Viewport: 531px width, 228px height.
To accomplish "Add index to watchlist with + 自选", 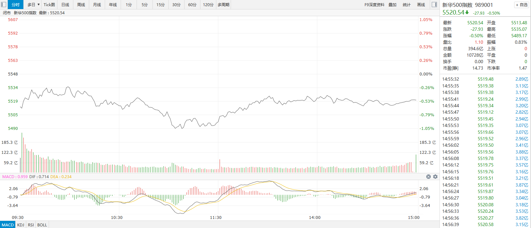I will (x=522, y=5).
